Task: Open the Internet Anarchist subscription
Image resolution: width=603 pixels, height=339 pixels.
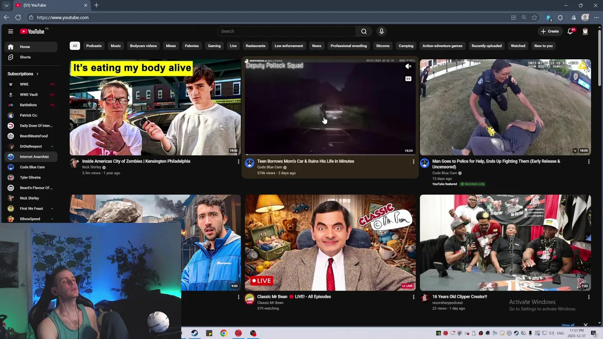Action: (x=31, y=157)
